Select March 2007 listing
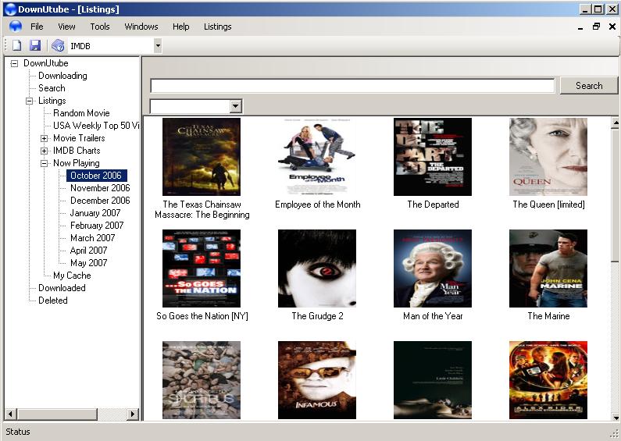This screenshot has width=621, height=441. [93, 238]
